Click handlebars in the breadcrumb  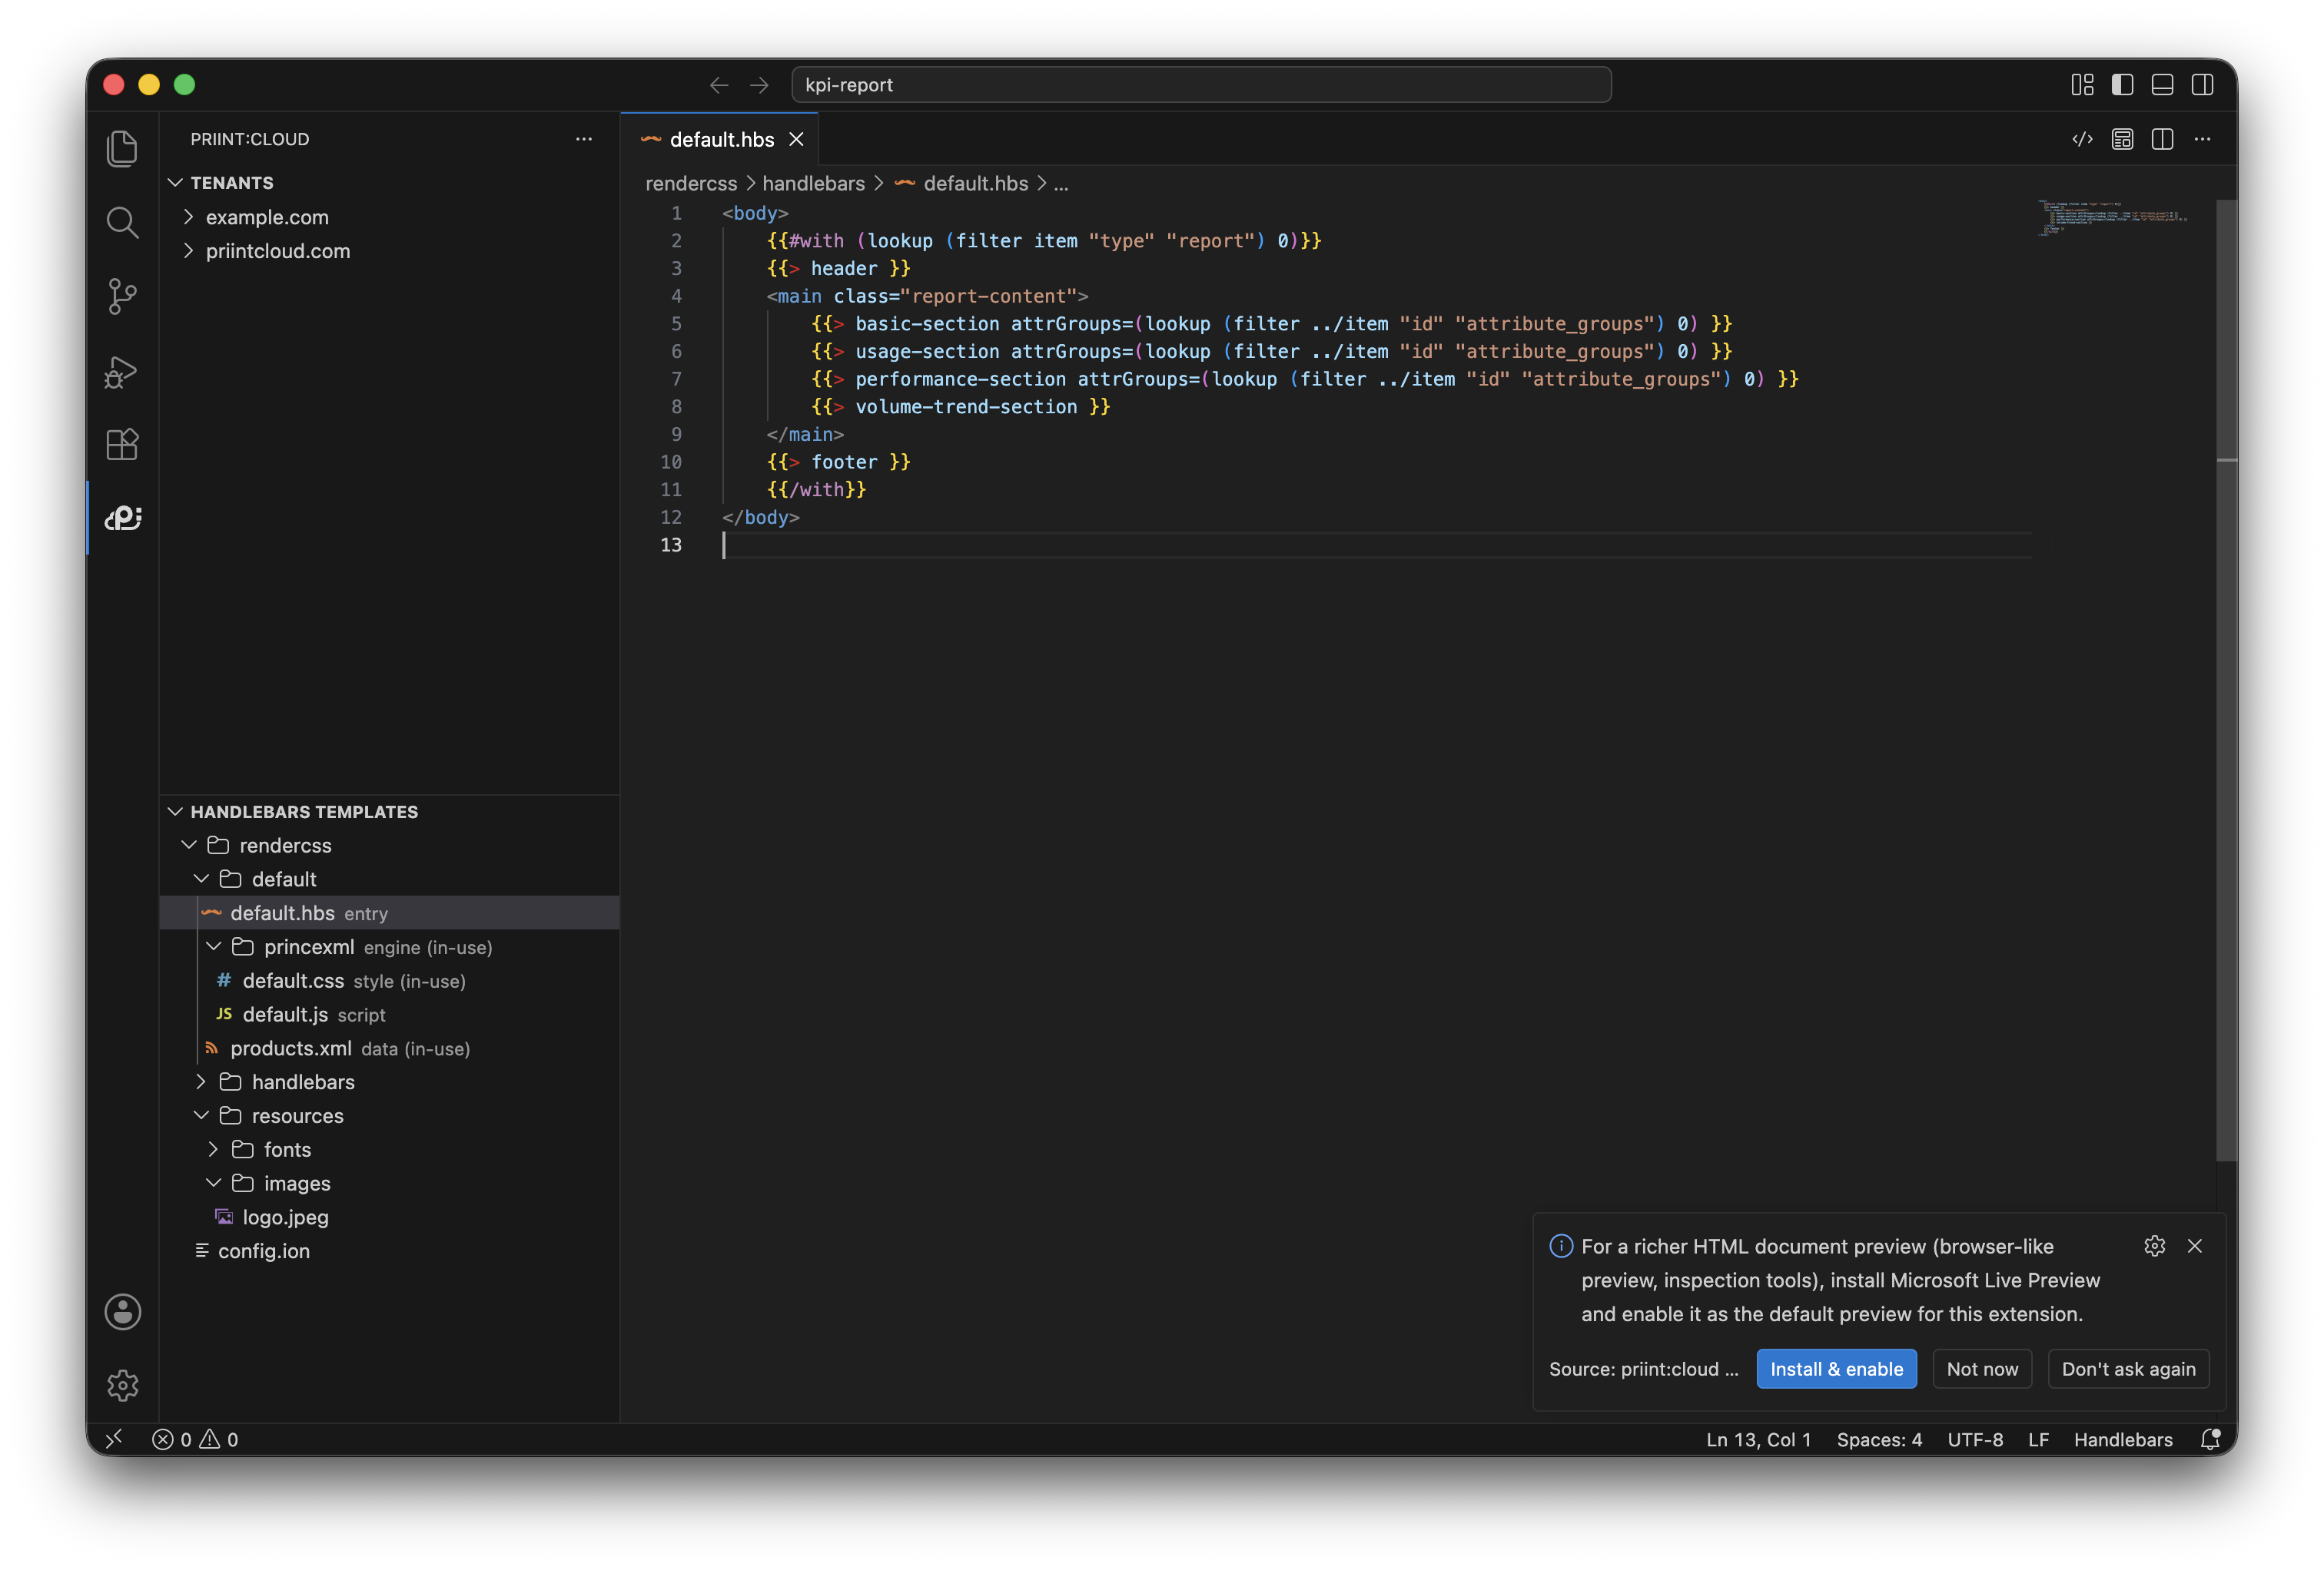point(813,184)
